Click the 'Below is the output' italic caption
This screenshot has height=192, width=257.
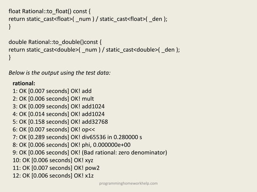pos(60,73)
